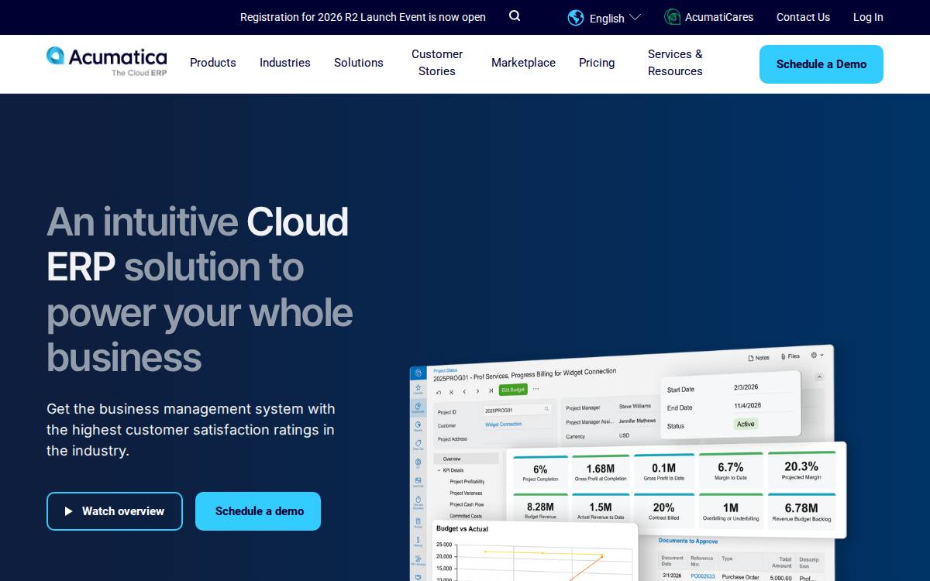Image resolution: width=930 pixels, height=581 pixels.
Task: Open the Solutions menu
Action: [359, 63]
